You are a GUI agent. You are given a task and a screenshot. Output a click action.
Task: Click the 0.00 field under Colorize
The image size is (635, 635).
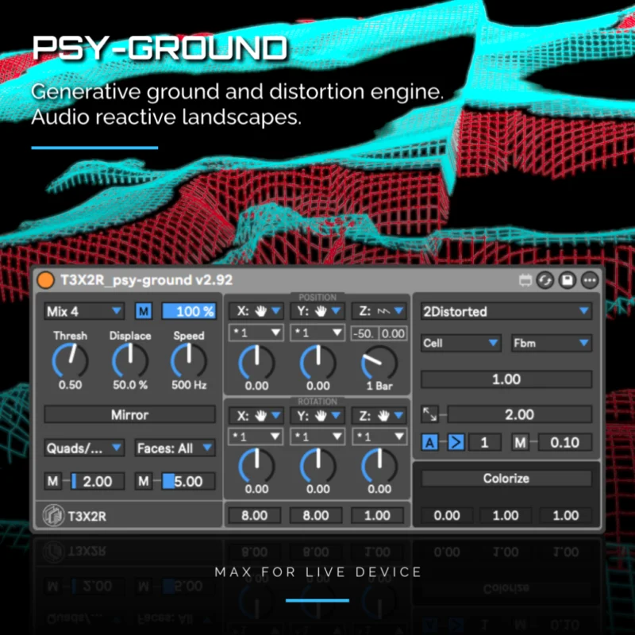tap(447, 515)
